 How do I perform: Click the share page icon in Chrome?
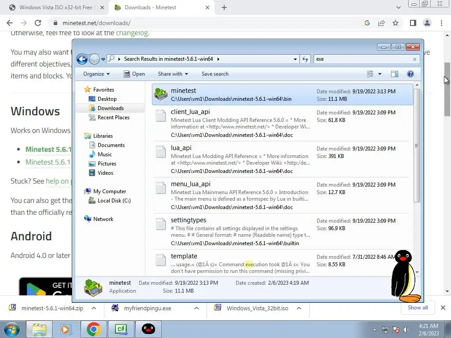click(x=381, y=23)
